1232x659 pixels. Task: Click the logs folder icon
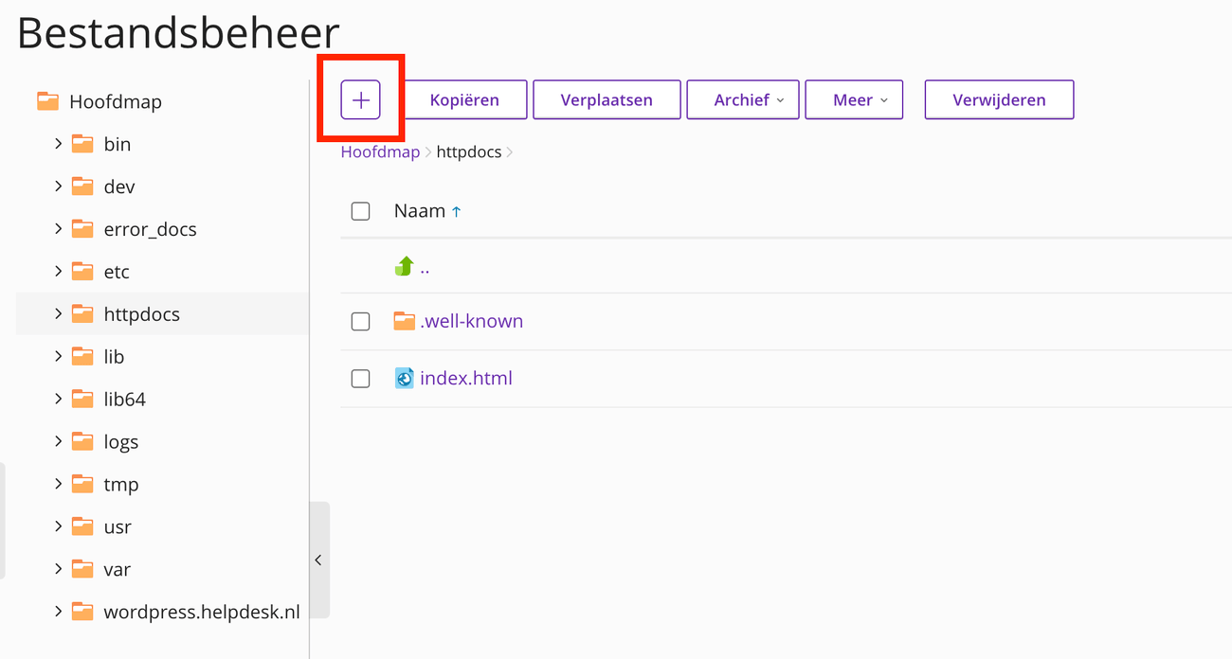(x=82, y=442)
